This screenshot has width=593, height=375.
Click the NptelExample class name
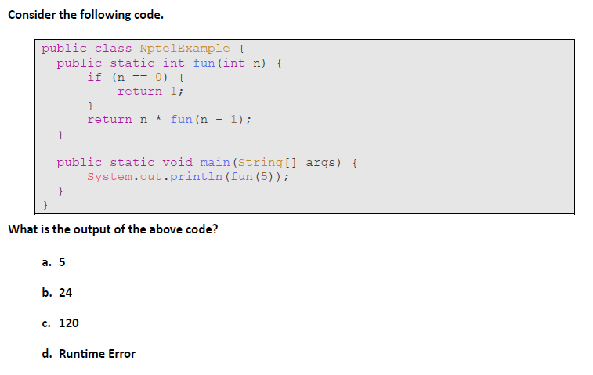tap(184, 49)
